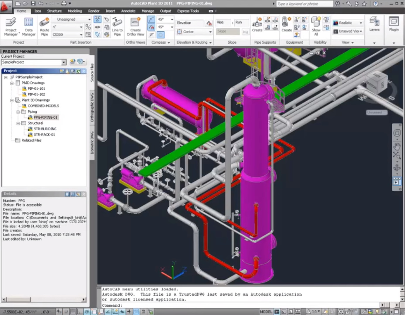
Task: Collapse the P&ID Drawings tree node
Action: point(11,83)
